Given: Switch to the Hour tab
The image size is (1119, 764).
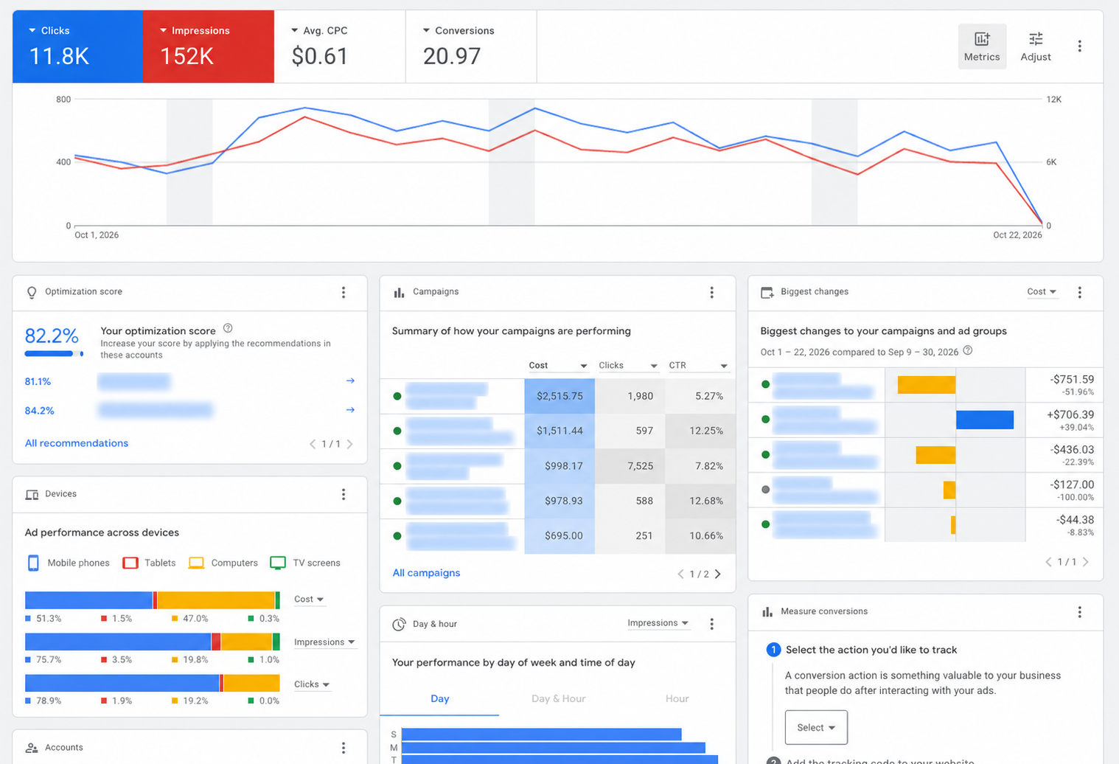Looking at the screenshot, I should [x=677, y=698].
